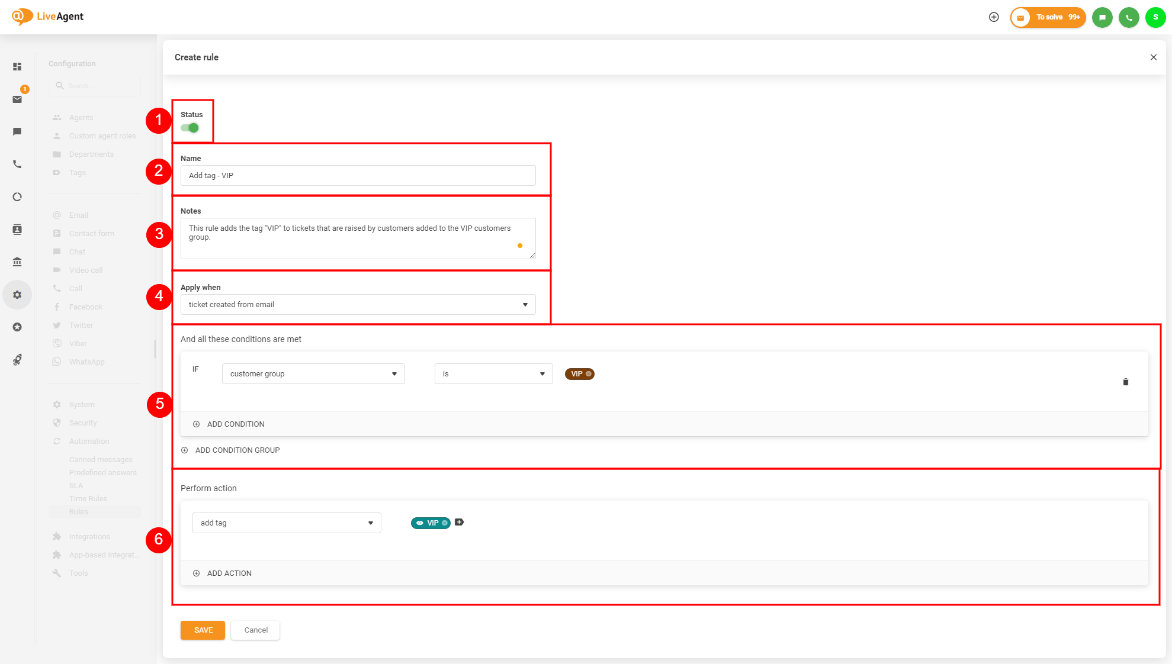Viewport: 1172px width, 664px height.
Task: Click the add new tag icon
Action: [x=459, y=522]
